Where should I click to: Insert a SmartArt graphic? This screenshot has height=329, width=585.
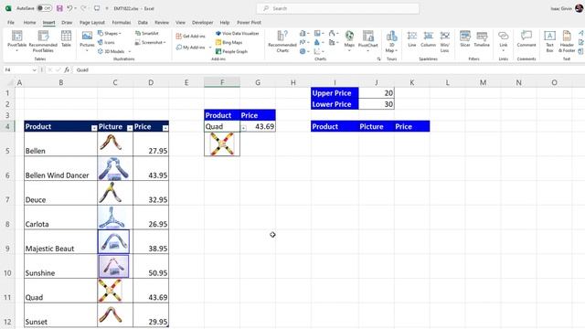click(x=147, y=33)
